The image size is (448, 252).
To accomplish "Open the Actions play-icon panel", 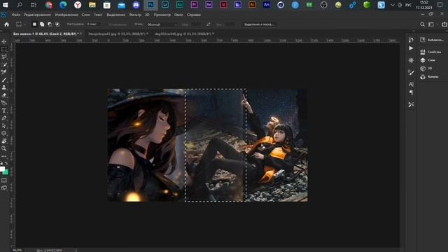I will (x=411, y=48).
